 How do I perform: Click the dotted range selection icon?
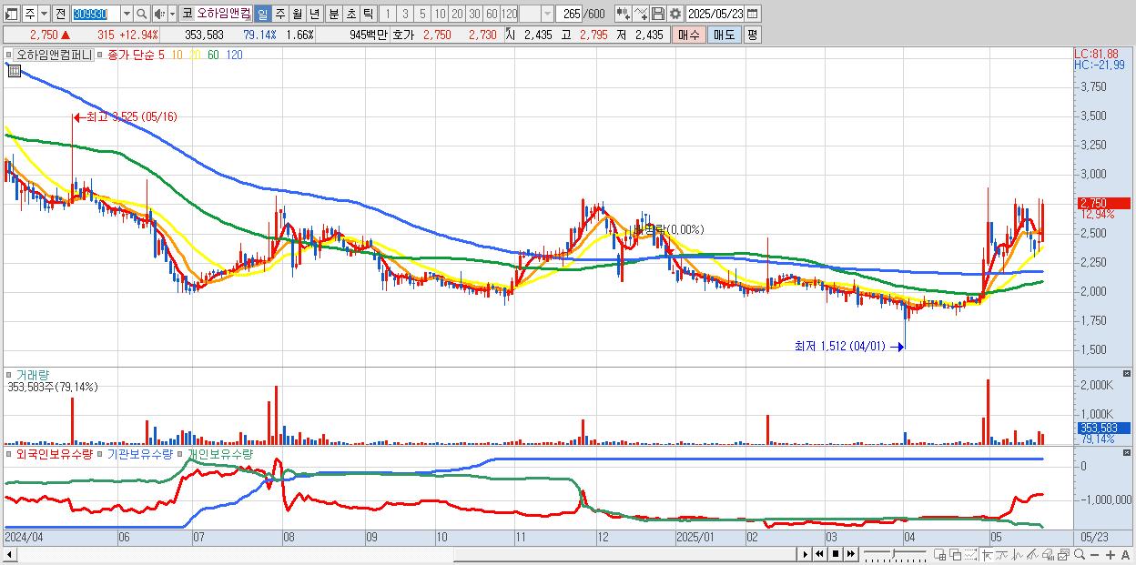tap(970, 554)
